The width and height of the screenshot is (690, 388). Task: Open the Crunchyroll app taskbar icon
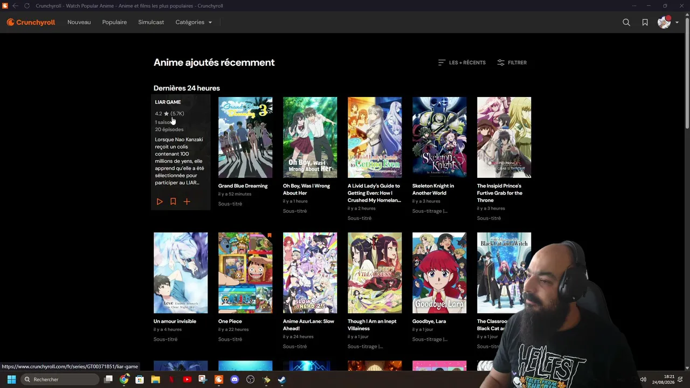pyautogui.click(x=218, y=379)
